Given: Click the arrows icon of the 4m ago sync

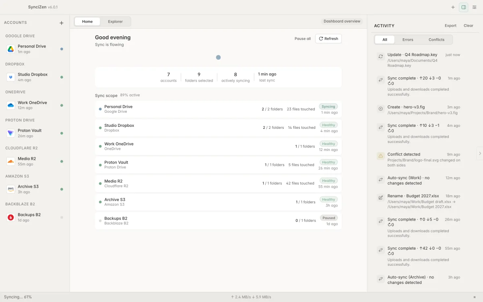Looking at the screenshot, I should (380, 127).
